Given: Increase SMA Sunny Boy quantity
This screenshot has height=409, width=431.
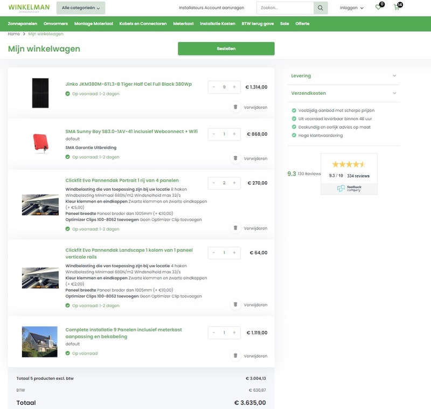Looking at the screenshot, I should 234,134.
